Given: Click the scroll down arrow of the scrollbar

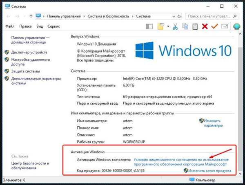Looking at the screenshot, I should (240, 174).
